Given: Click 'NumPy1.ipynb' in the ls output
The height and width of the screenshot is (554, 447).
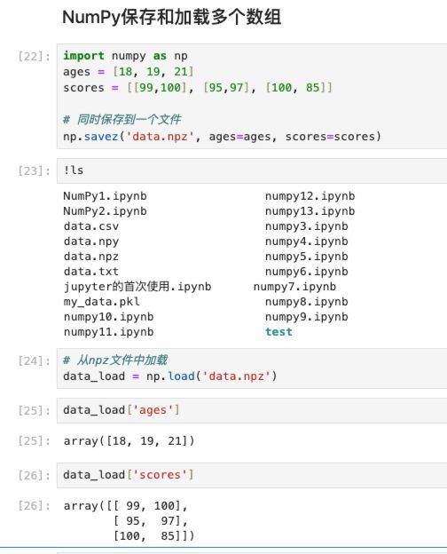Looking at the screenshot, I should pyautogui.click(x=105, y=196).
